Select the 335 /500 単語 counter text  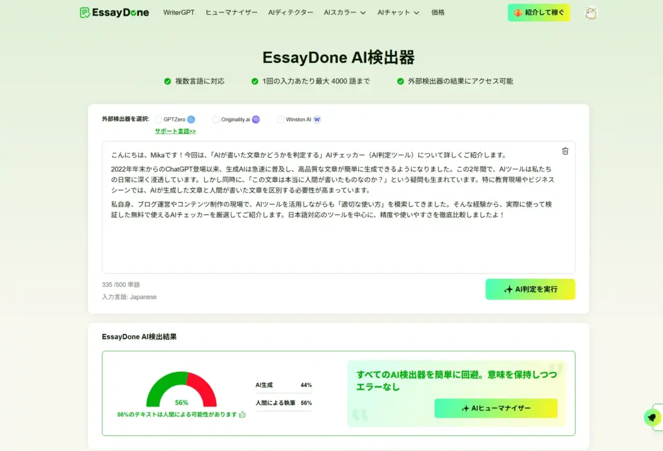click(x=120, y=285)
